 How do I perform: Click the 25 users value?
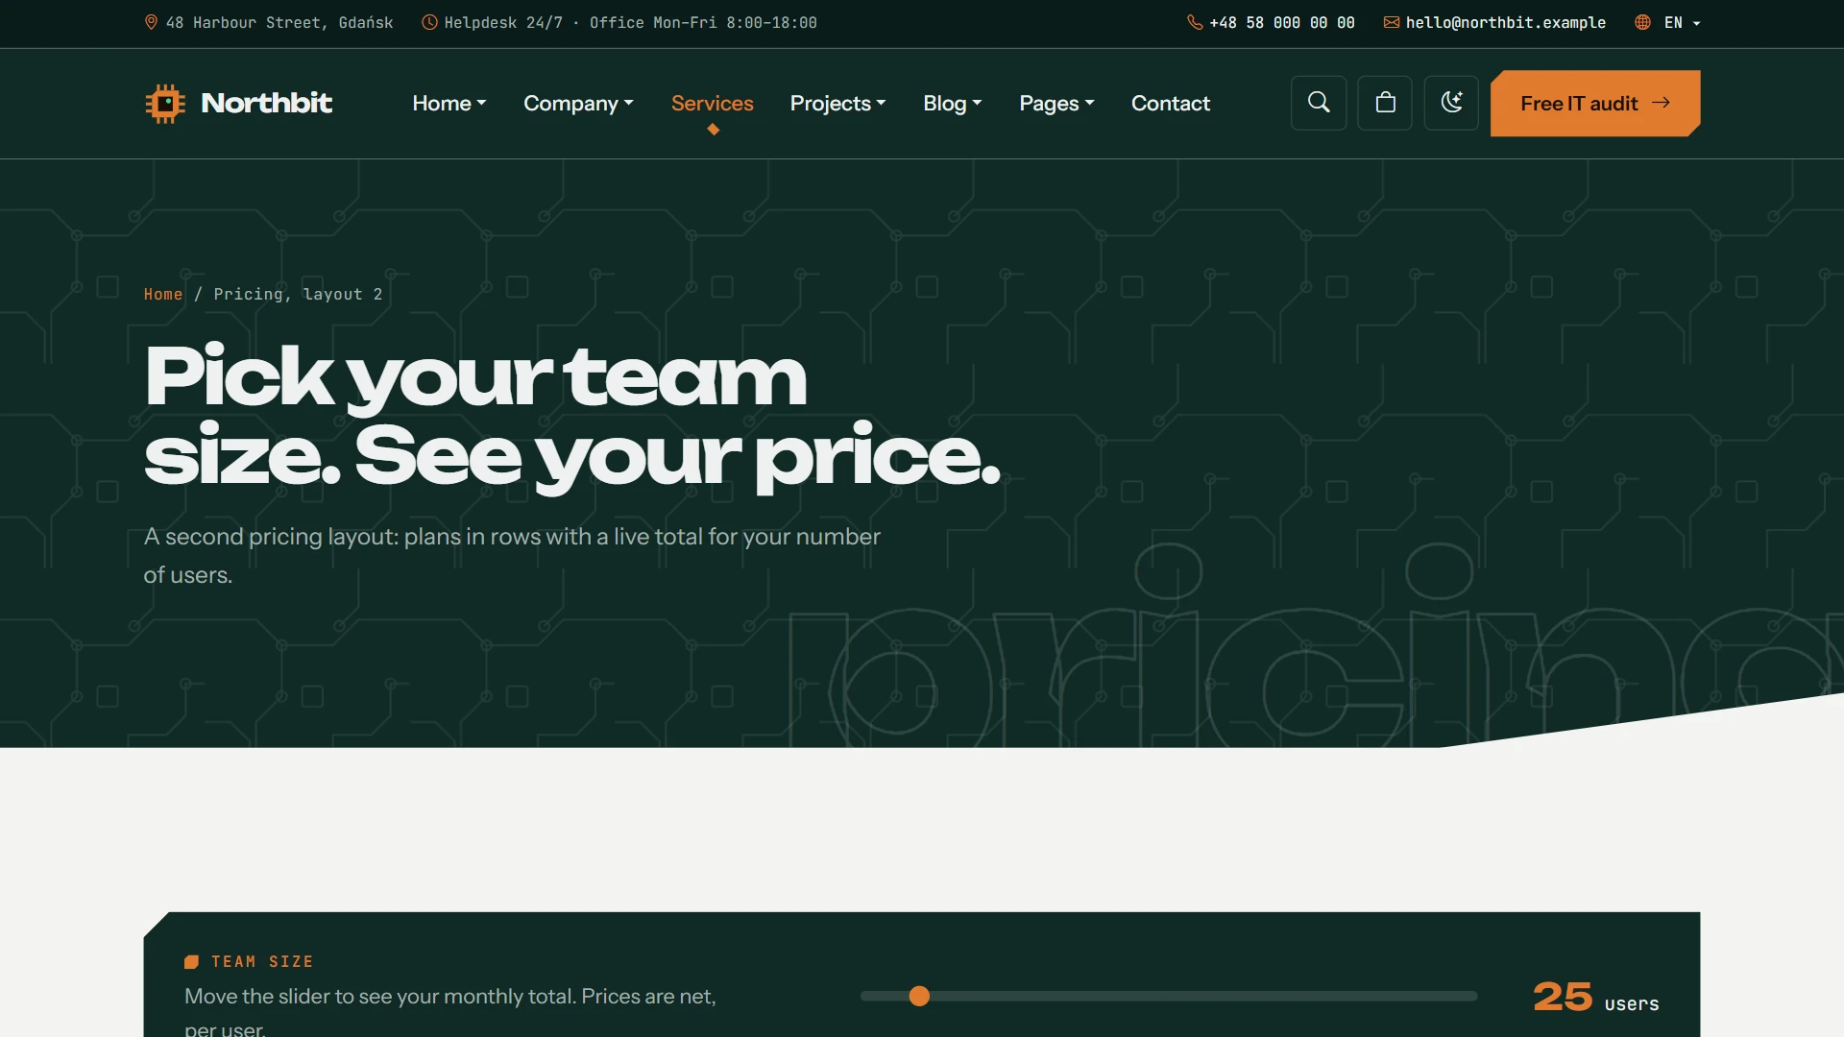point(1595,998)
